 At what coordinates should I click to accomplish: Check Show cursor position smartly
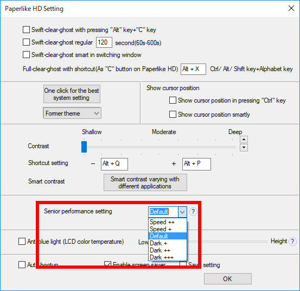point(173,115)
